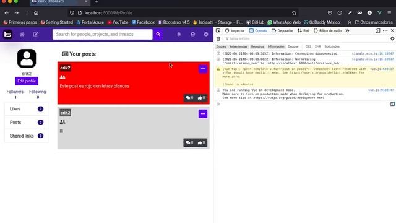396x223 pixels.
Task: Click the purple search button
Action: pyautogui.click(x=158, y=34)
